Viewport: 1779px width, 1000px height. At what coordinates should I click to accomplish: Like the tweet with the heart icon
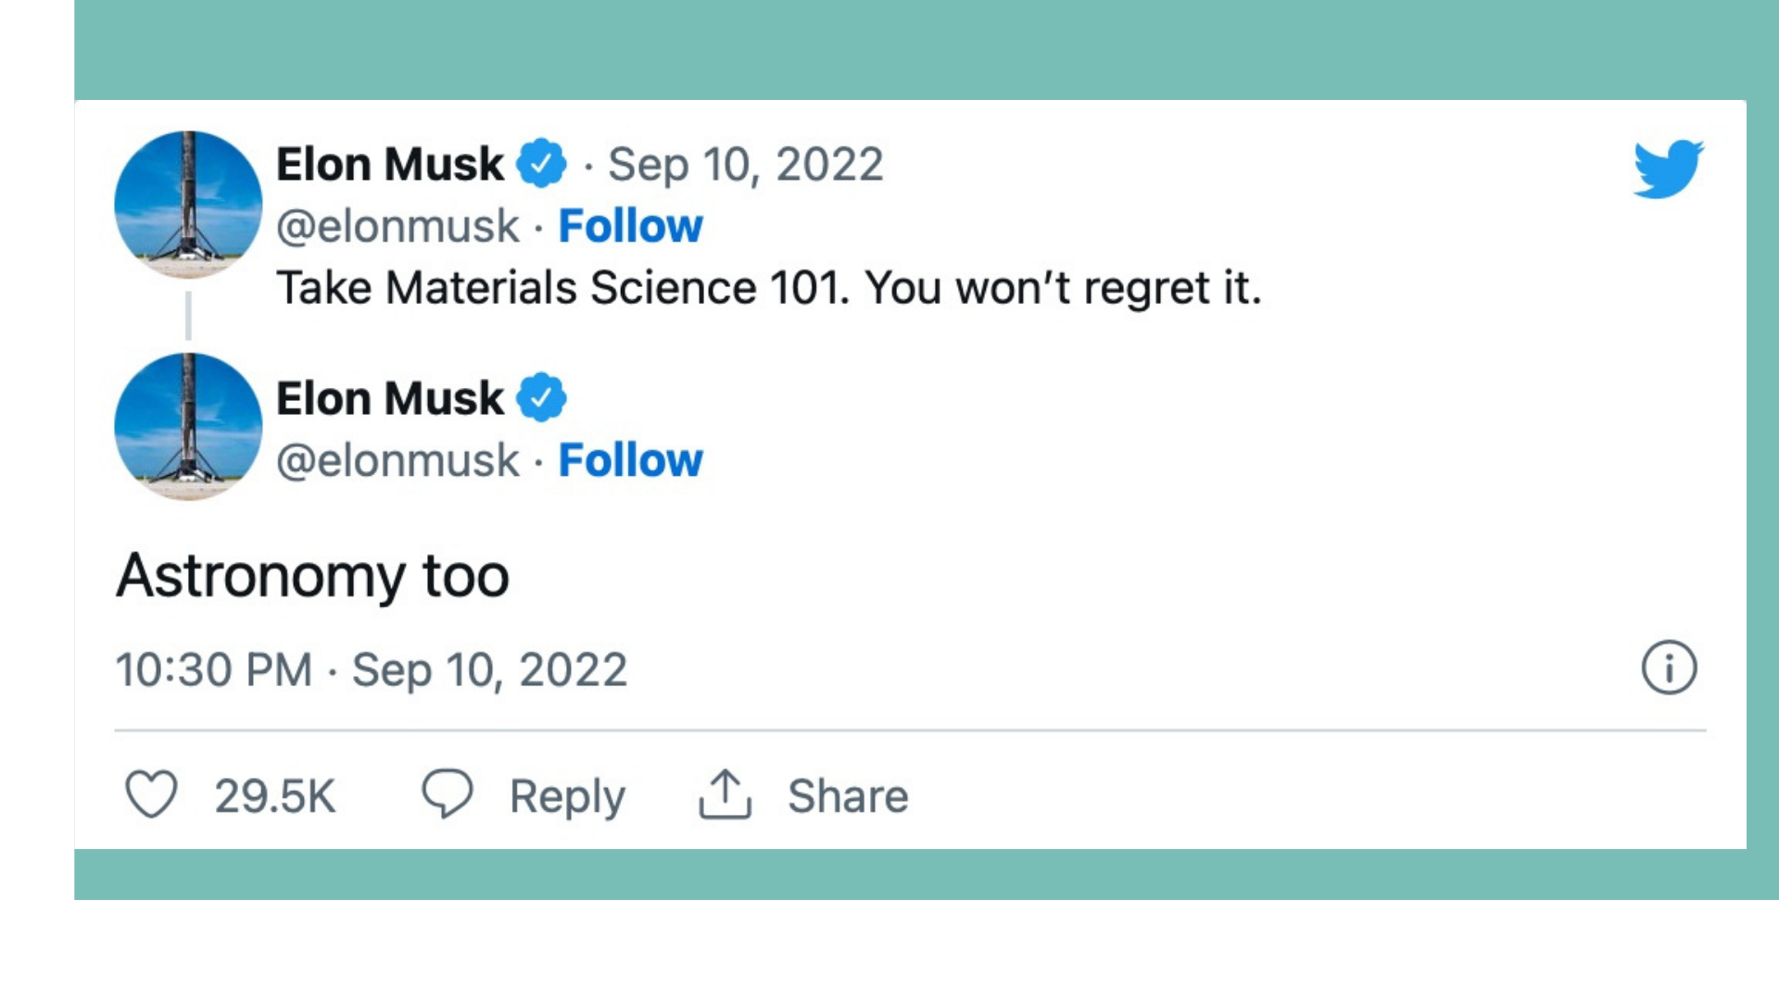[x=151, y=794]
